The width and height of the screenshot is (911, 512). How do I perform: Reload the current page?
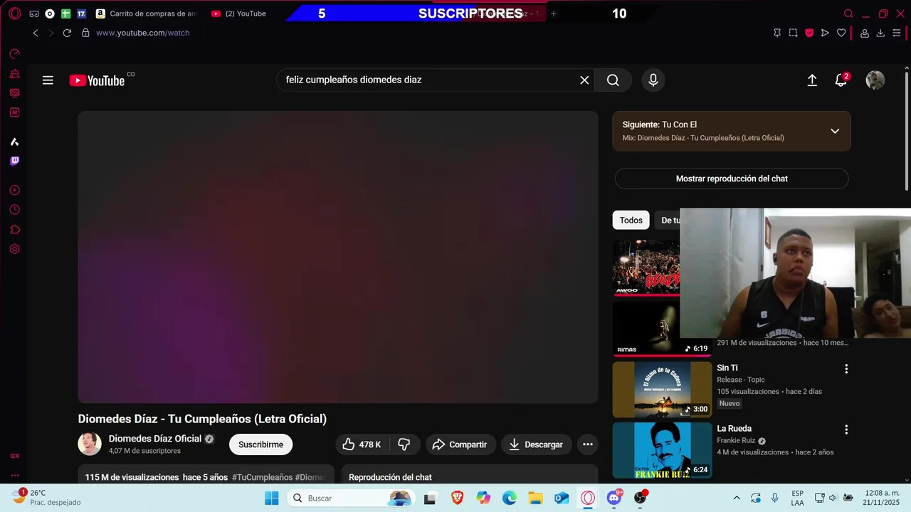click(x=67, y=33)
